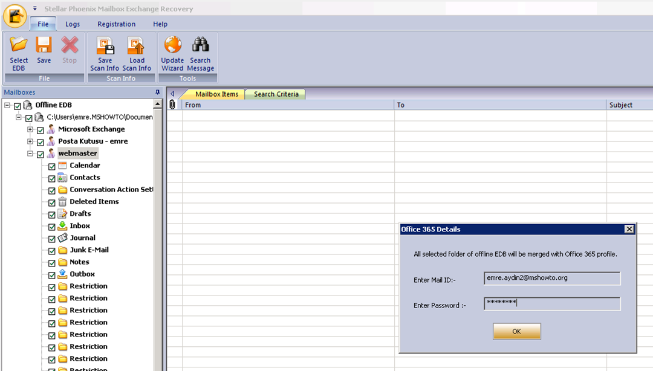Pin the Mailboxes panel
The image size is (653, 371).
(x=157, y=92)
